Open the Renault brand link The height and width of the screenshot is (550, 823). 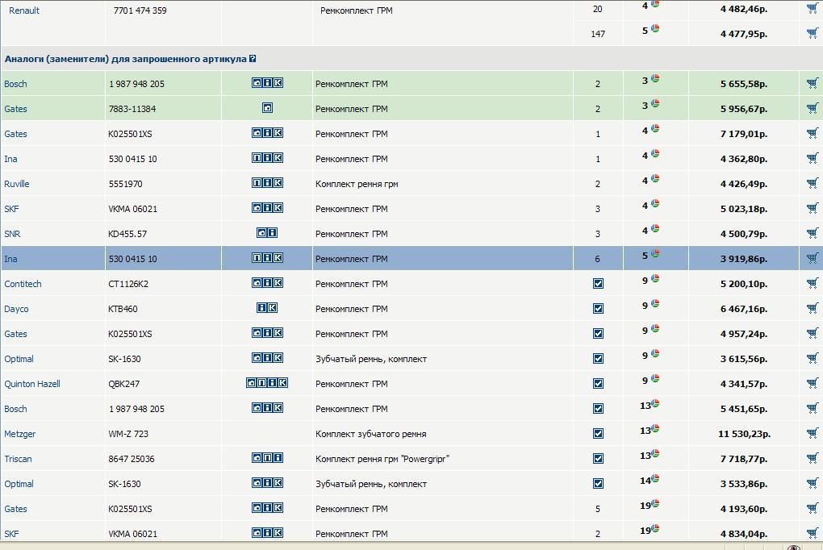(x=24, y=10)
